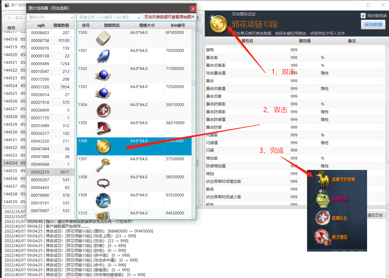The image size is (389, 278).
Task: Select the blue feather image in row 1501
Action: (103, 56)
